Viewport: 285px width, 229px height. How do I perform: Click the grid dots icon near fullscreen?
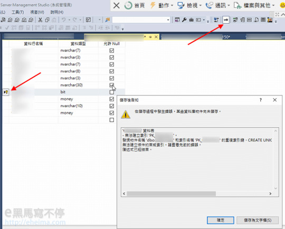click(272, 14)
